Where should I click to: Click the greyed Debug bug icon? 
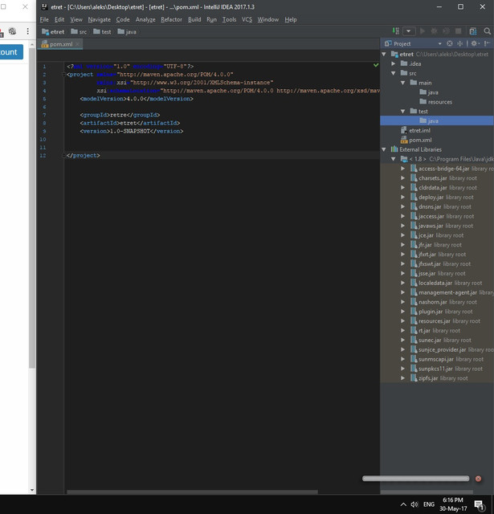click(434, 31)
